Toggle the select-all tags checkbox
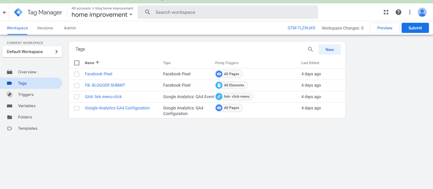 tap(77, 63)
